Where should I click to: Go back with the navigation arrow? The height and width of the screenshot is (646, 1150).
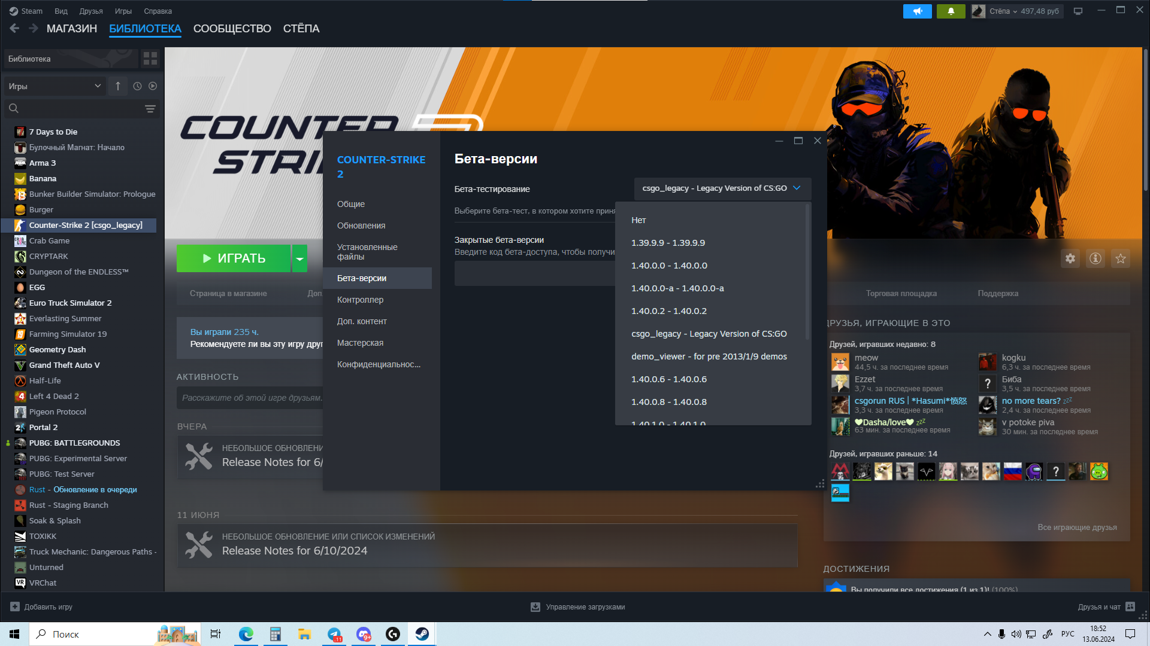click(15, 28)
